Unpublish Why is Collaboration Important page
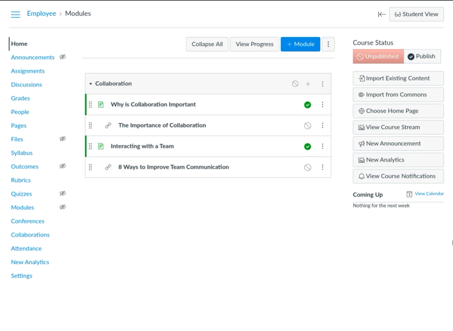This screenshot has width=453, height=331. coord(308,105)
